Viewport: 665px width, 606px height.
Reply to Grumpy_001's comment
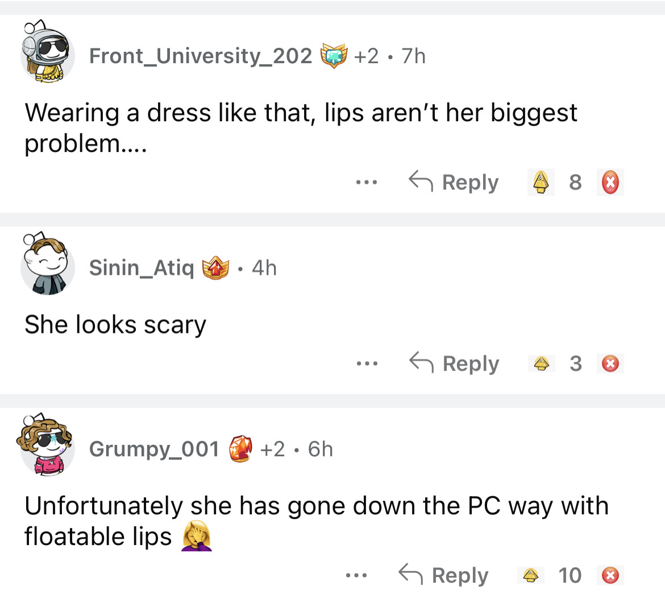pos(444,575)
